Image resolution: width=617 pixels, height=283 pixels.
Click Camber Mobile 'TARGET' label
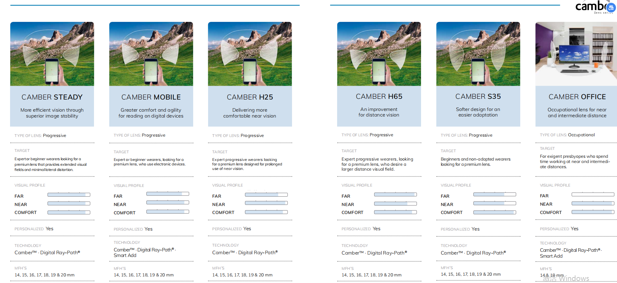point(121,152)
